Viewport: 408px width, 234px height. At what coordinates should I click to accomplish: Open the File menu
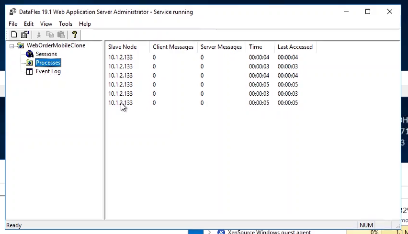coord(13,24)
